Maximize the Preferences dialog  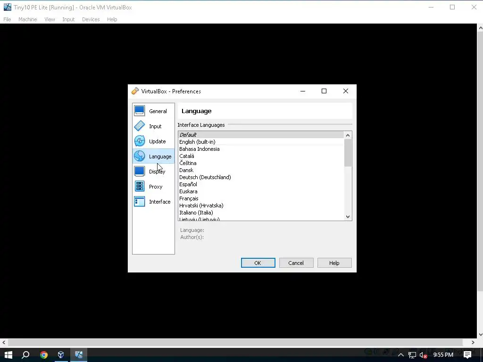324,91
